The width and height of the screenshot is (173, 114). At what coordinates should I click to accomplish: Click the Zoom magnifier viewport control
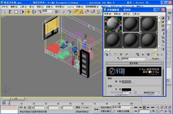coord(158,107)
